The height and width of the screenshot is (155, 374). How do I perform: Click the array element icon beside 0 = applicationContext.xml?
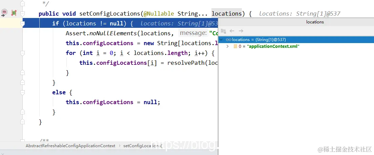click(235, 46)
